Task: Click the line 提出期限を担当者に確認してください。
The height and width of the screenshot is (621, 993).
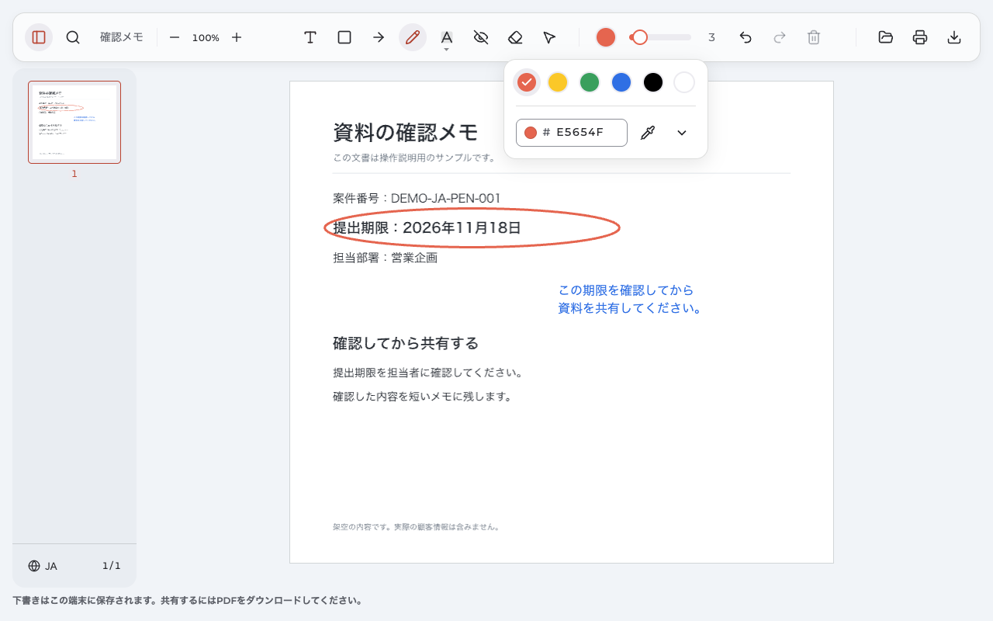Action: 428,373
